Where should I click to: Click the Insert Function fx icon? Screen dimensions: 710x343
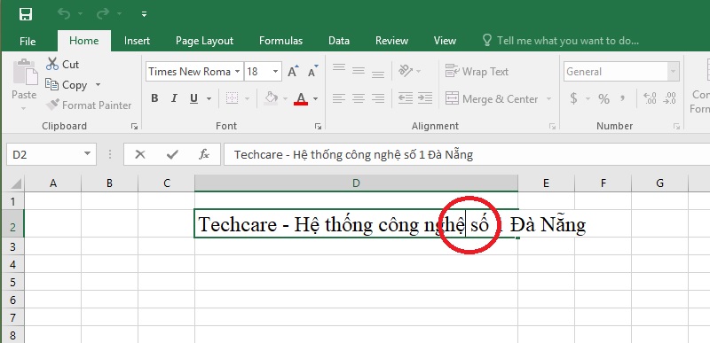pyautogui.click(x=204, y=154)
